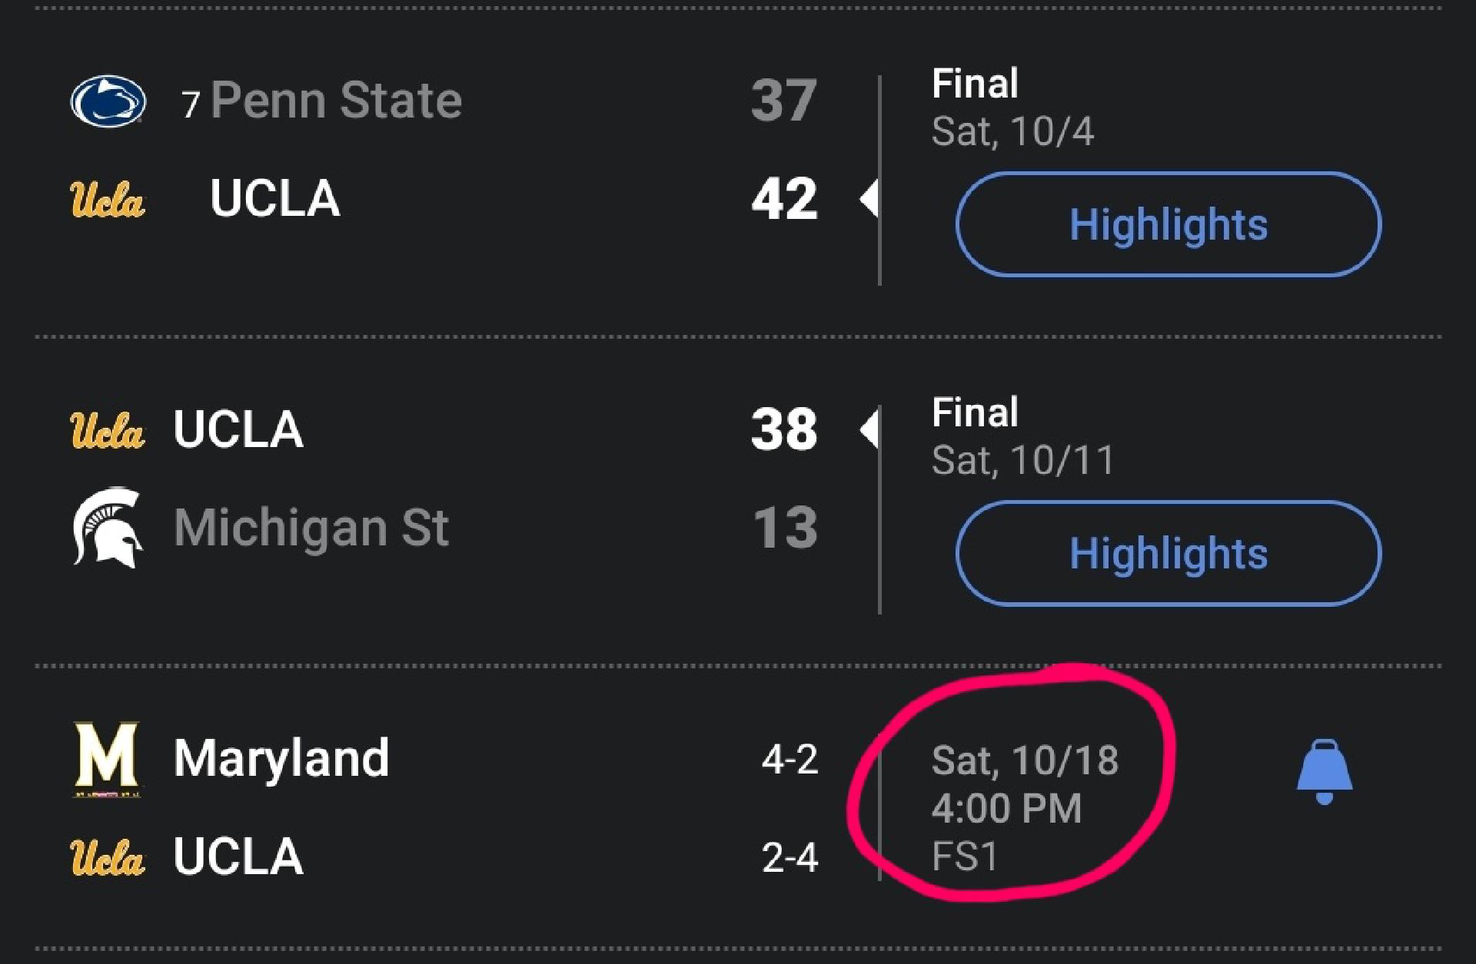Click the Final Sat, 10/4 game status

[1012, 108]
